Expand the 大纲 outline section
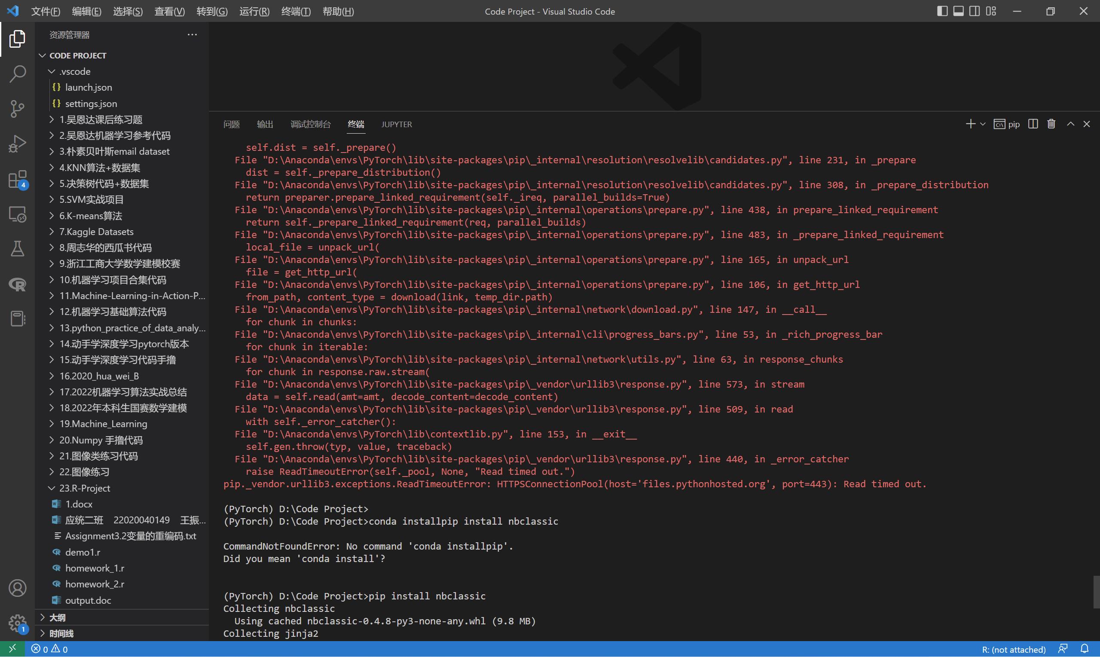The width and height of the screenshot is (1100, 657). pyautogui.click(x=122, y=617)
